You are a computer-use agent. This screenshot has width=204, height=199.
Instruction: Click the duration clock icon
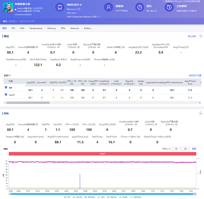[139, 7]
